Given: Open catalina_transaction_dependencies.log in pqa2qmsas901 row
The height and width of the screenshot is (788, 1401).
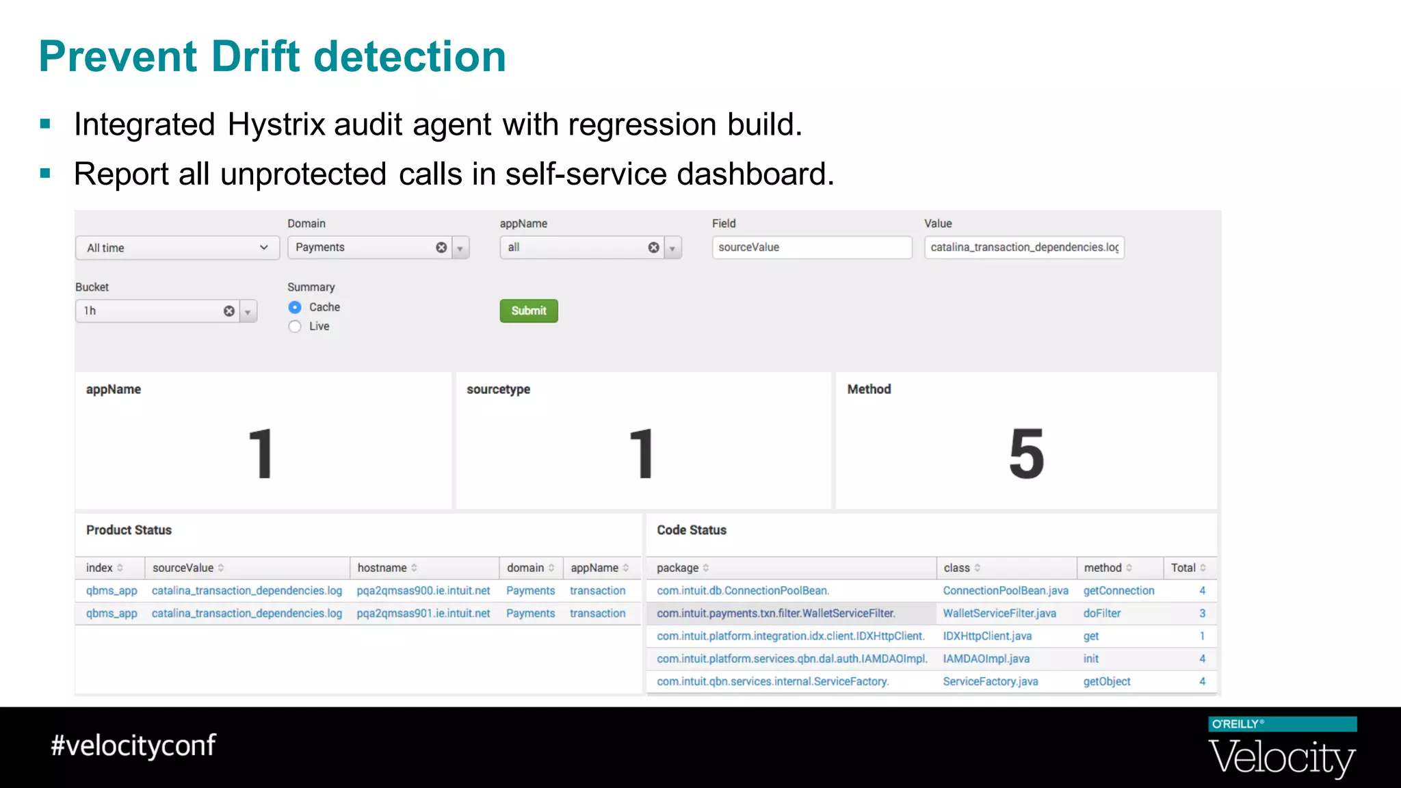Looking at the screenshot, I should tap(247, 614).
